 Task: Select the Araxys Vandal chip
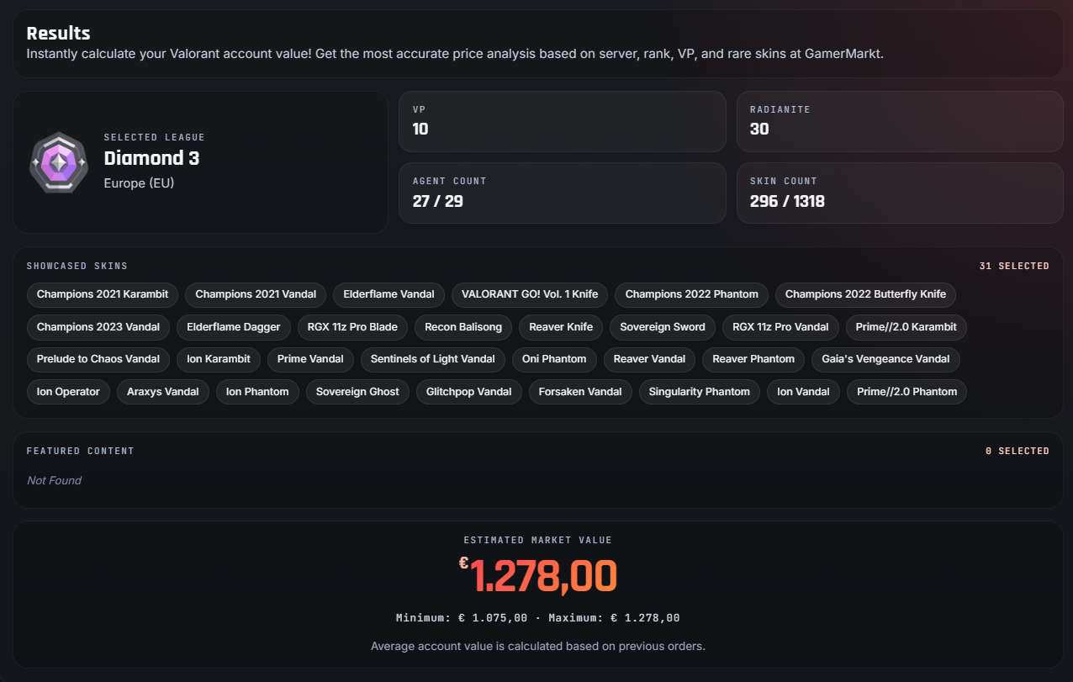click(x=163, y=392)
